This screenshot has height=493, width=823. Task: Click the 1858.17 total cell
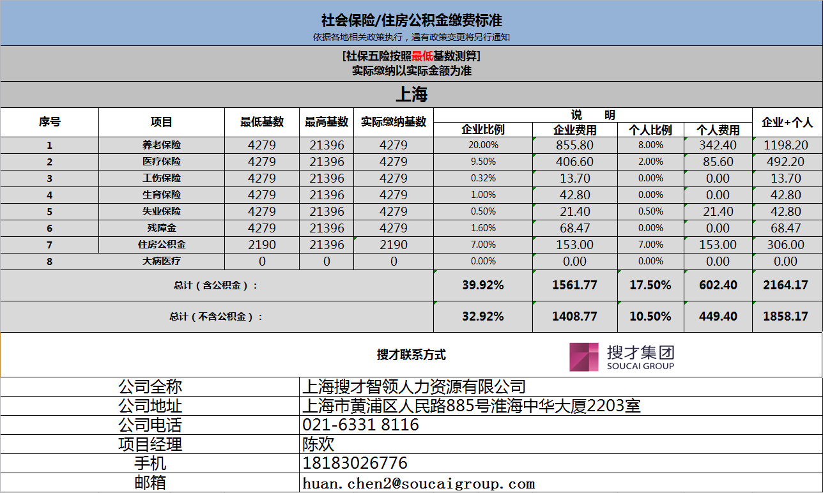pos(786,316)
